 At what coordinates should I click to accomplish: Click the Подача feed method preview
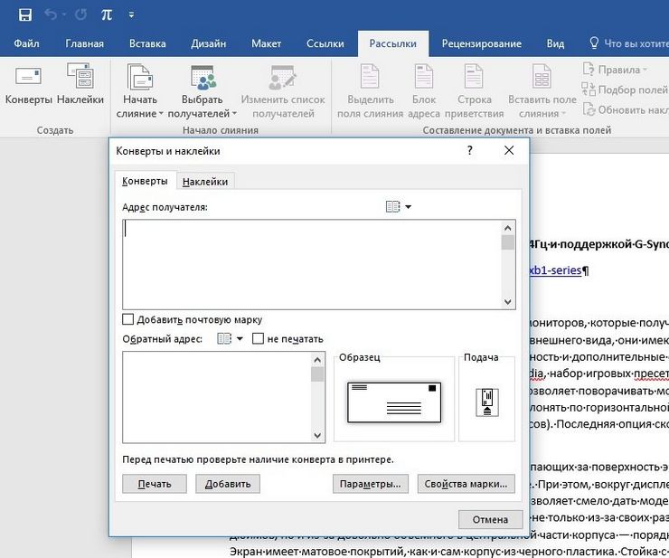click(487, 402)
